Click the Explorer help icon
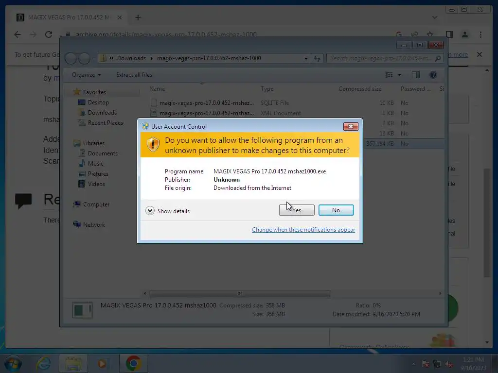Screen dimensions: 498x373 tap(433, 75)
